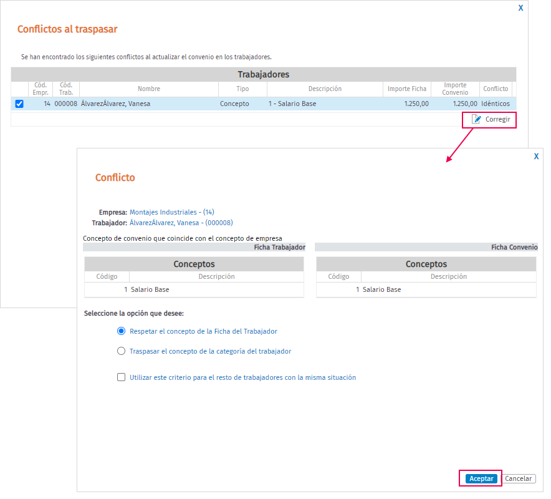Close the Conflictos al traspasar window
This screenshot has width=551, height=499.
(x=521, y=7)
